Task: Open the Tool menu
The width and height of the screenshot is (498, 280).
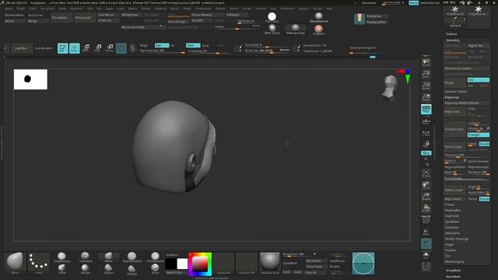Action: point(273,9)
